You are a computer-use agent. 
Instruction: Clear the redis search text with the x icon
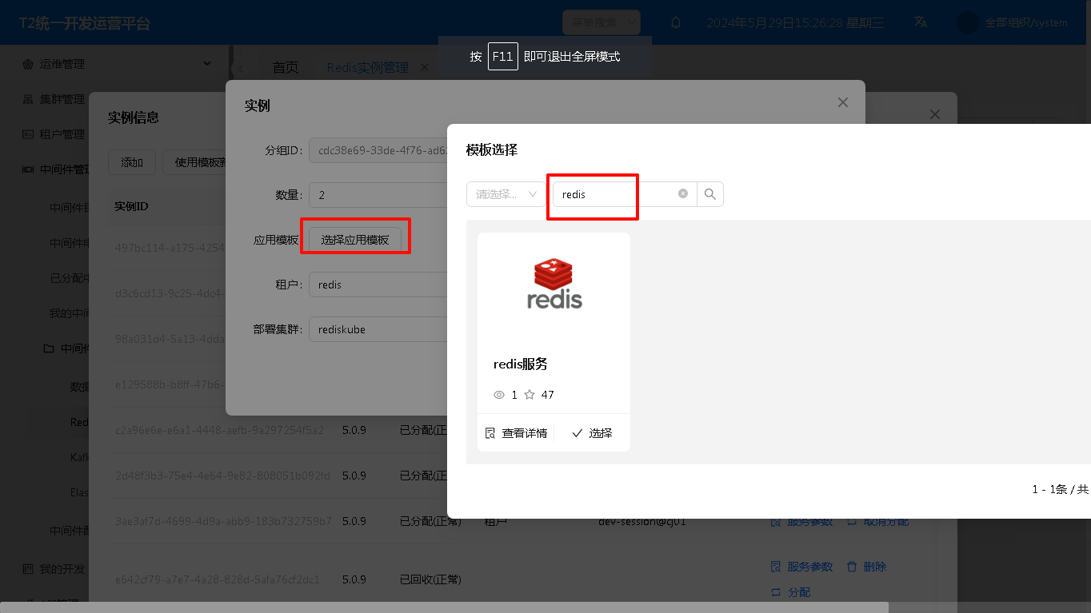coord(683,193)
